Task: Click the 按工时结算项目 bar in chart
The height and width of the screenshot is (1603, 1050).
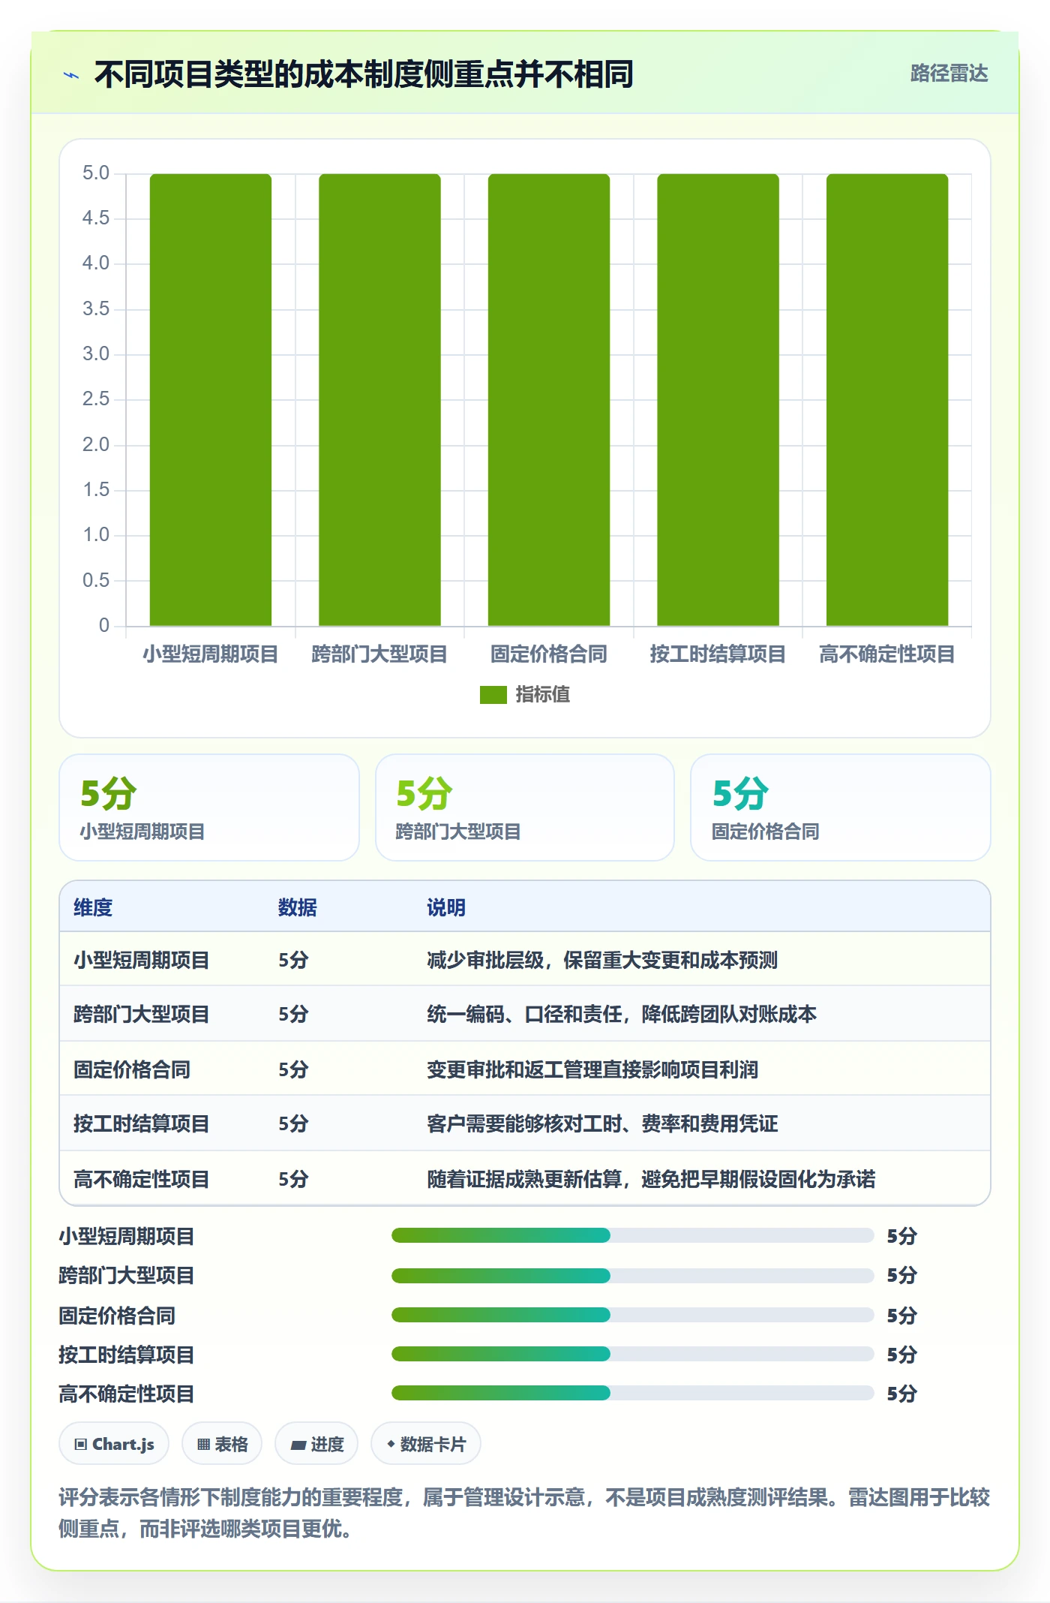Action: coord(718,399)
